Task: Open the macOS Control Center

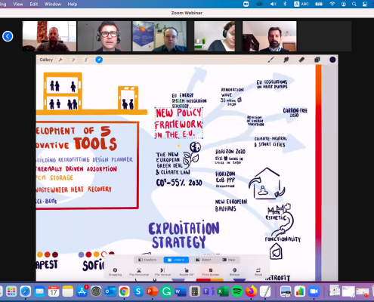Action: pos(365,4)
